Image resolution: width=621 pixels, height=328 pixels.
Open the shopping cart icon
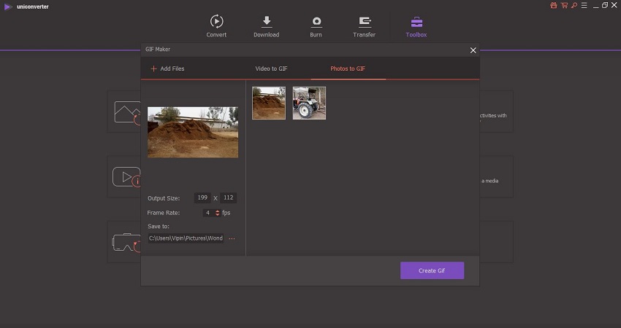coord(563,6)
